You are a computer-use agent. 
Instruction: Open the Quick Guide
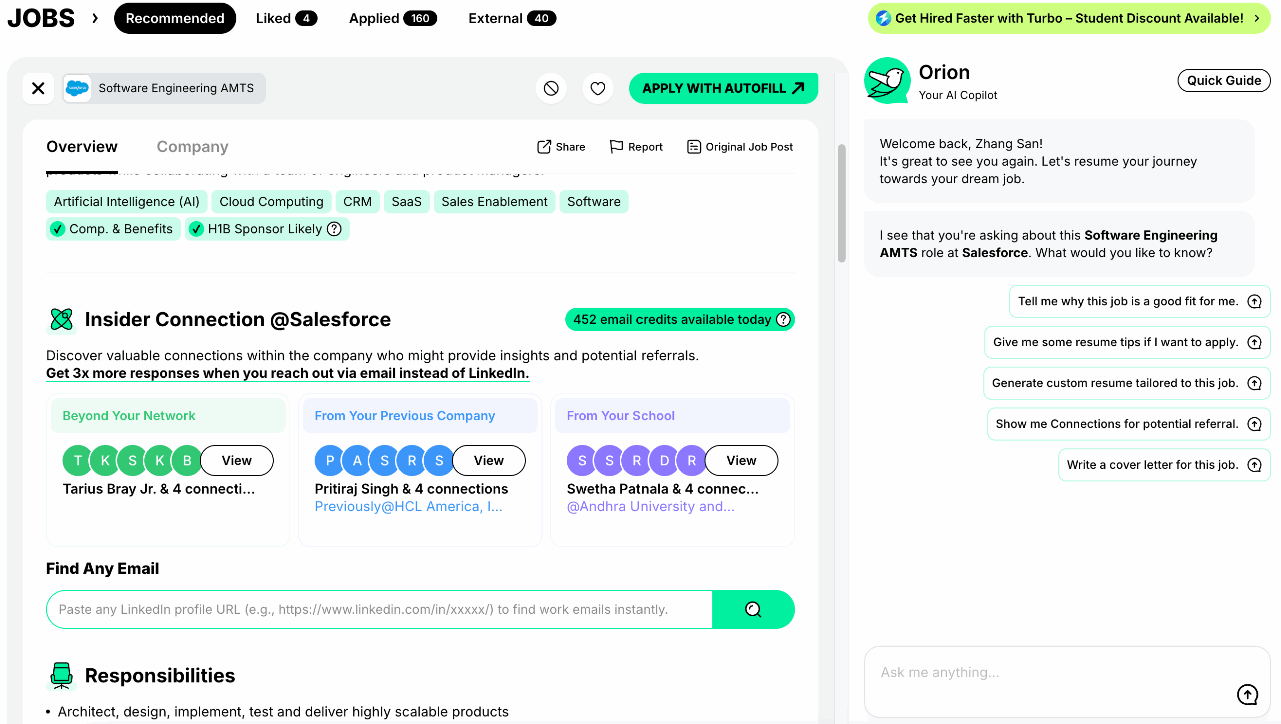[1223, 81]
